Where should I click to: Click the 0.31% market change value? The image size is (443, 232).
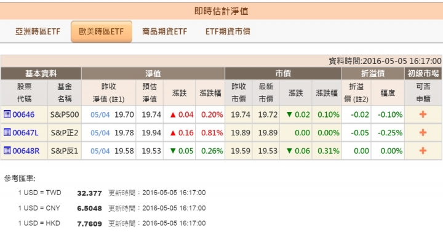[x=329, y=151]
